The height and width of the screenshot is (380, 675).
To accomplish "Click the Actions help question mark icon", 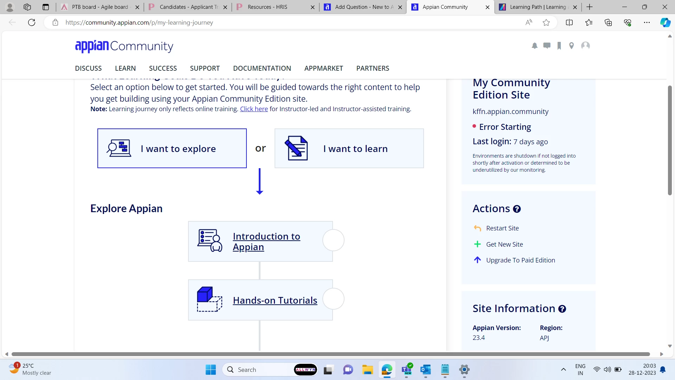I will coord(517,209).
